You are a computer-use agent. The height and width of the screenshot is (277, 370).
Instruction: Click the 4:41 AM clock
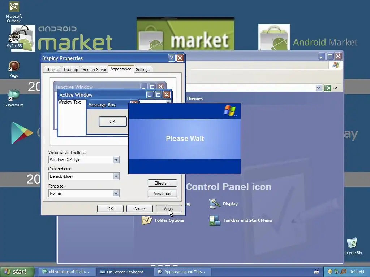(x=357, y=272)
